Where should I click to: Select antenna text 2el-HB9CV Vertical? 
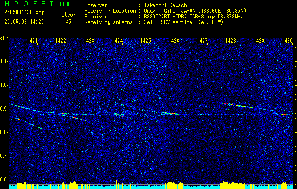click(170, 22)
